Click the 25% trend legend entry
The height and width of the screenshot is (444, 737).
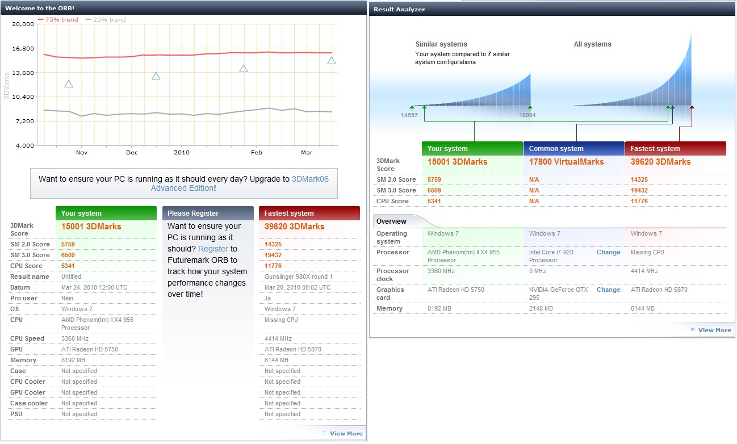click(x=106, y=19)
